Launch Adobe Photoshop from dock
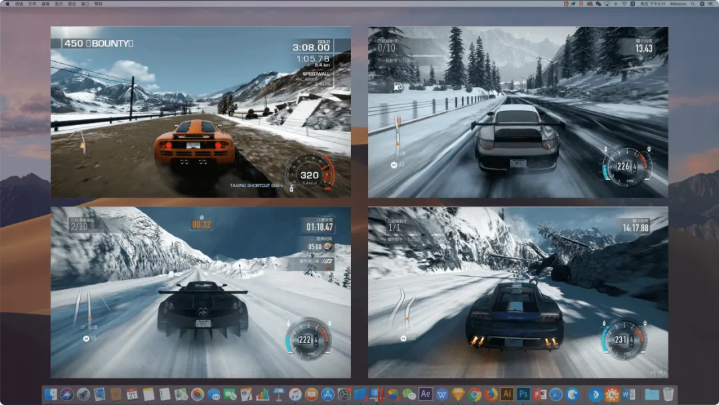The width and height of the screenshot is (719, 405). 523,394
